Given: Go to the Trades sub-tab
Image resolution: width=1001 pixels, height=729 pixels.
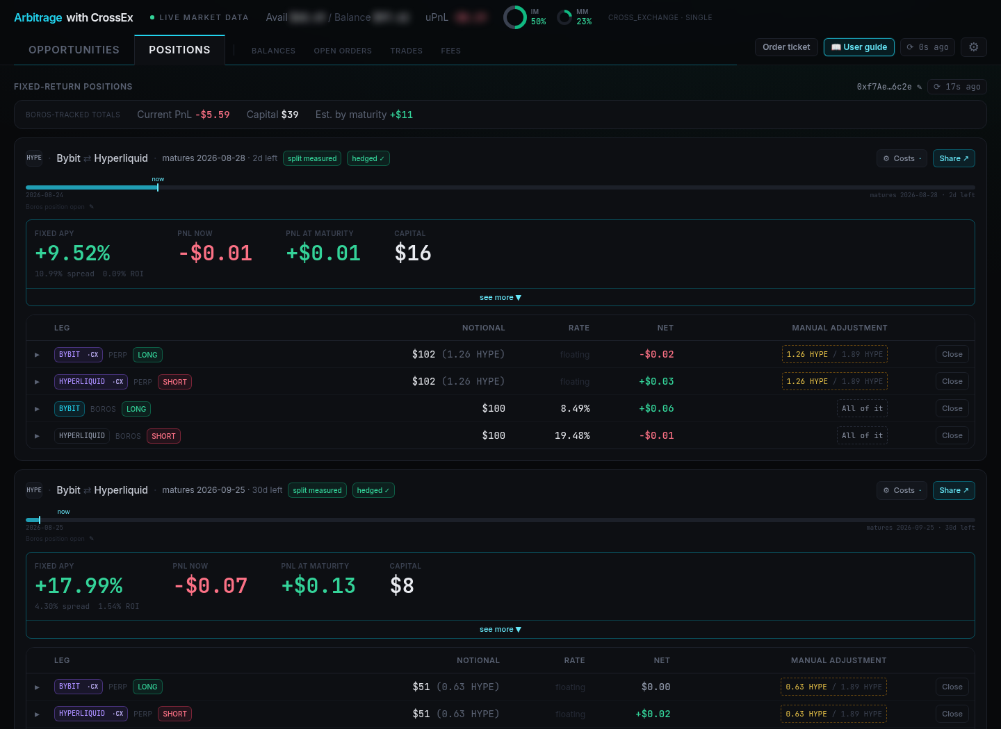Looking at the screenshot, I should coord(407,51).
